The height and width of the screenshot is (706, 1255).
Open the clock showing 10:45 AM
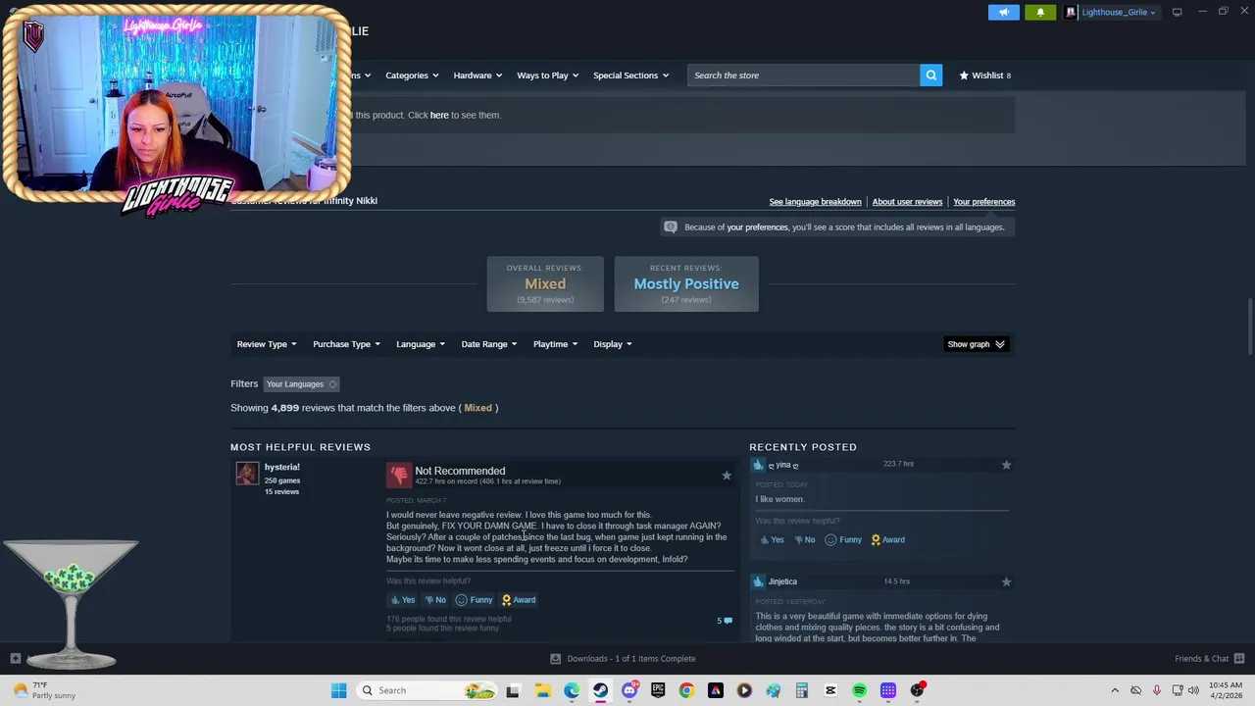[1228, 690]
